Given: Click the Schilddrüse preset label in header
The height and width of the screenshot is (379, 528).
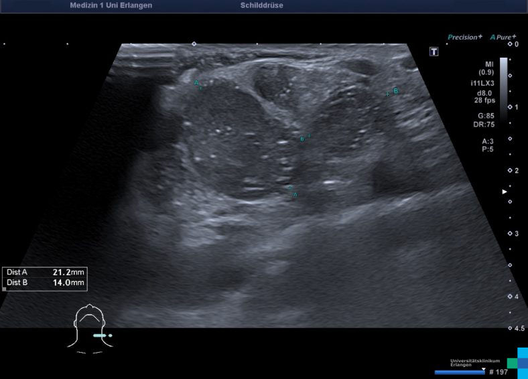Looking at the screenshot, I should pos(261,5).
